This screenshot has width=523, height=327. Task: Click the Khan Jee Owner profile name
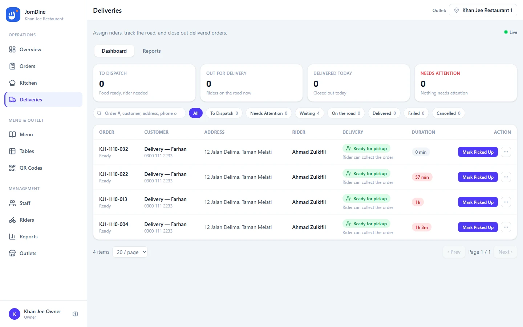click(x=42, y=311)
